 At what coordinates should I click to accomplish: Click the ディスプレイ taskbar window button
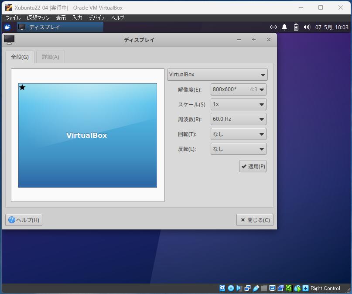pyautogui.click(x=60, y=27)
